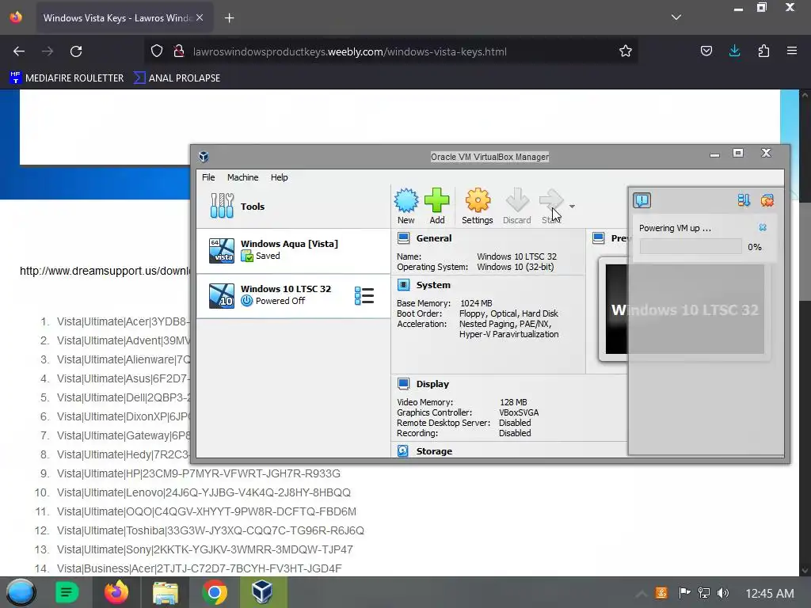Viewport: 811px width, 608px height.
Task: Open the Firefox downloads panel
Action: coord(734,51)
